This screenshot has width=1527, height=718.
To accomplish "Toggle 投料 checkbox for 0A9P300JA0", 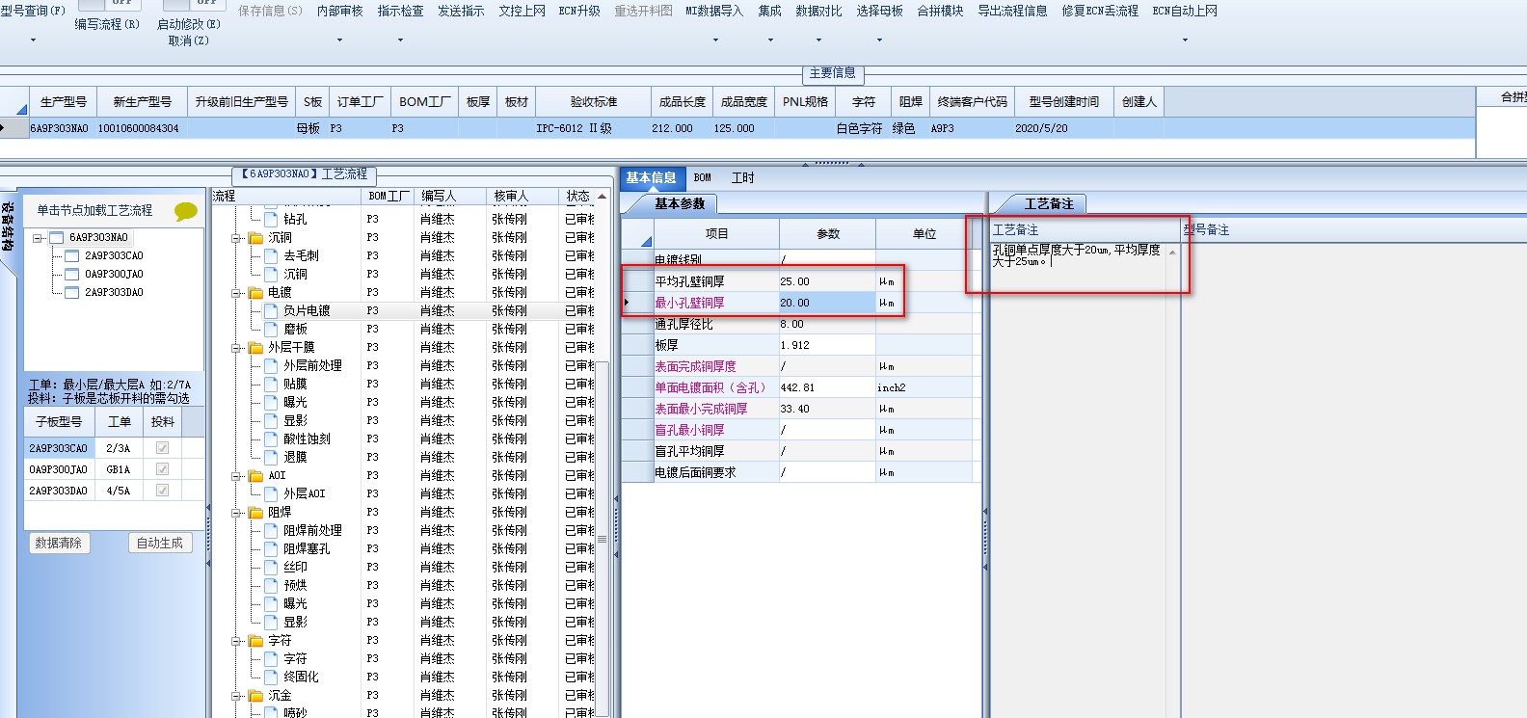I will point(162,469).
